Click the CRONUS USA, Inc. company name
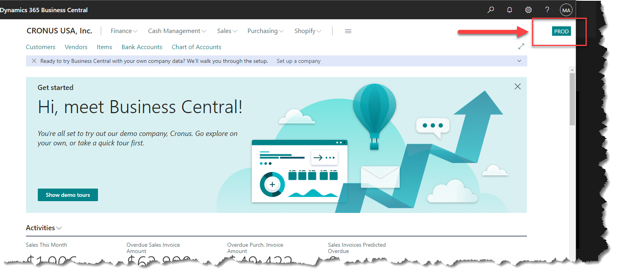617x275 pixels. click(x=59, y=31)
